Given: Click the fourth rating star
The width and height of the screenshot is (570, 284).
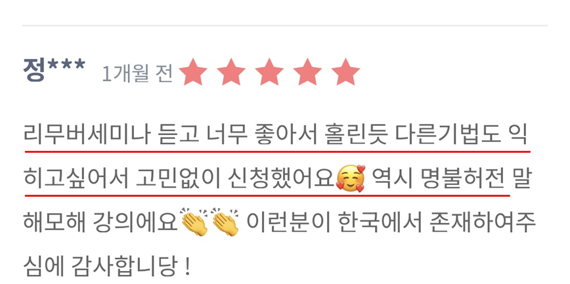Looking at the screenshot, I should [307, 72].
